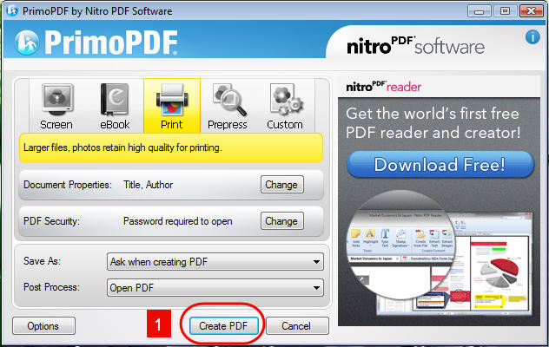Select the eBook profile icon
Screen dimensions: 549x347
tap(115, 107)
